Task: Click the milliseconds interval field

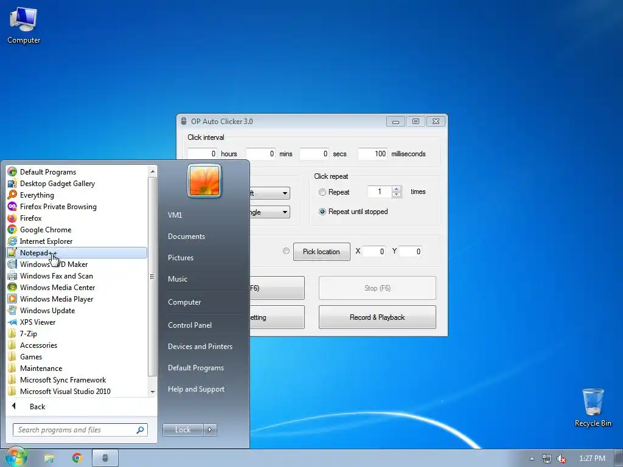Action: click(373, 154)
